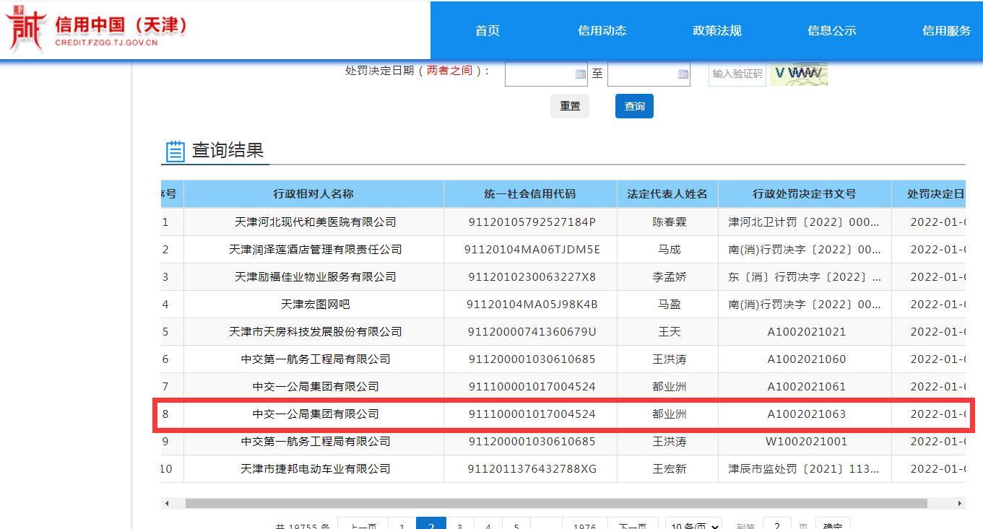This screenshot has height=529, width=983.
Task: Click the 行政相对人名称 column header
Action: pyautogui.click(x=313, y=193)
